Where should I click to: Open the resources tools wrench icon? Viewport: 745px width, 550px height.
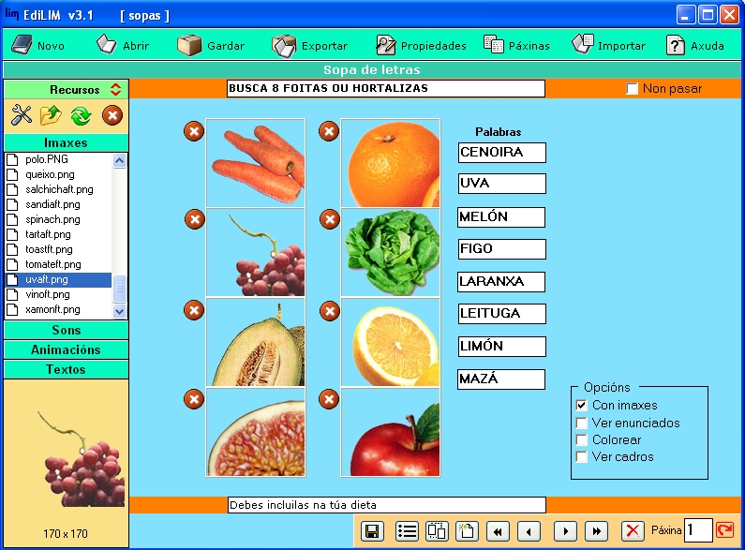pyautogui.click(x=21, y=115)
